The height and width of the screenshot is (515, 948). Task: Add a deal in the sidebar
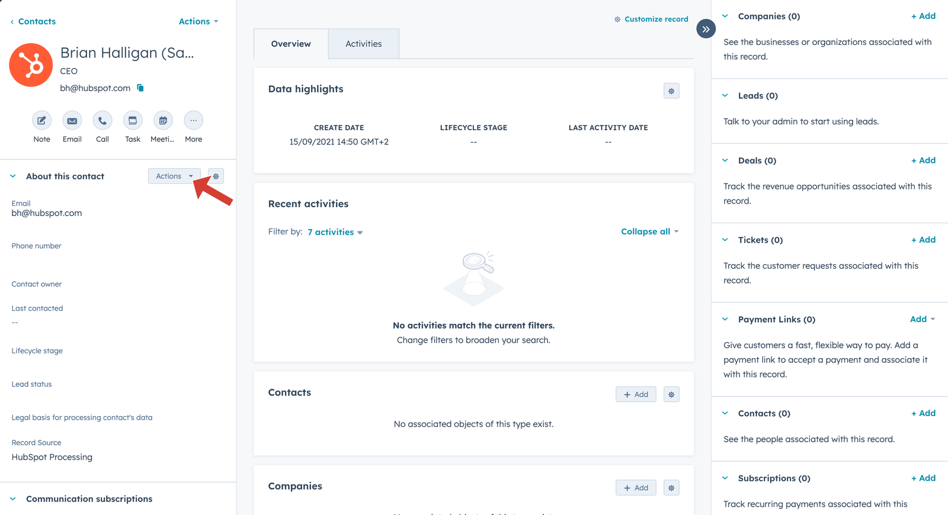tap(924, 160)
